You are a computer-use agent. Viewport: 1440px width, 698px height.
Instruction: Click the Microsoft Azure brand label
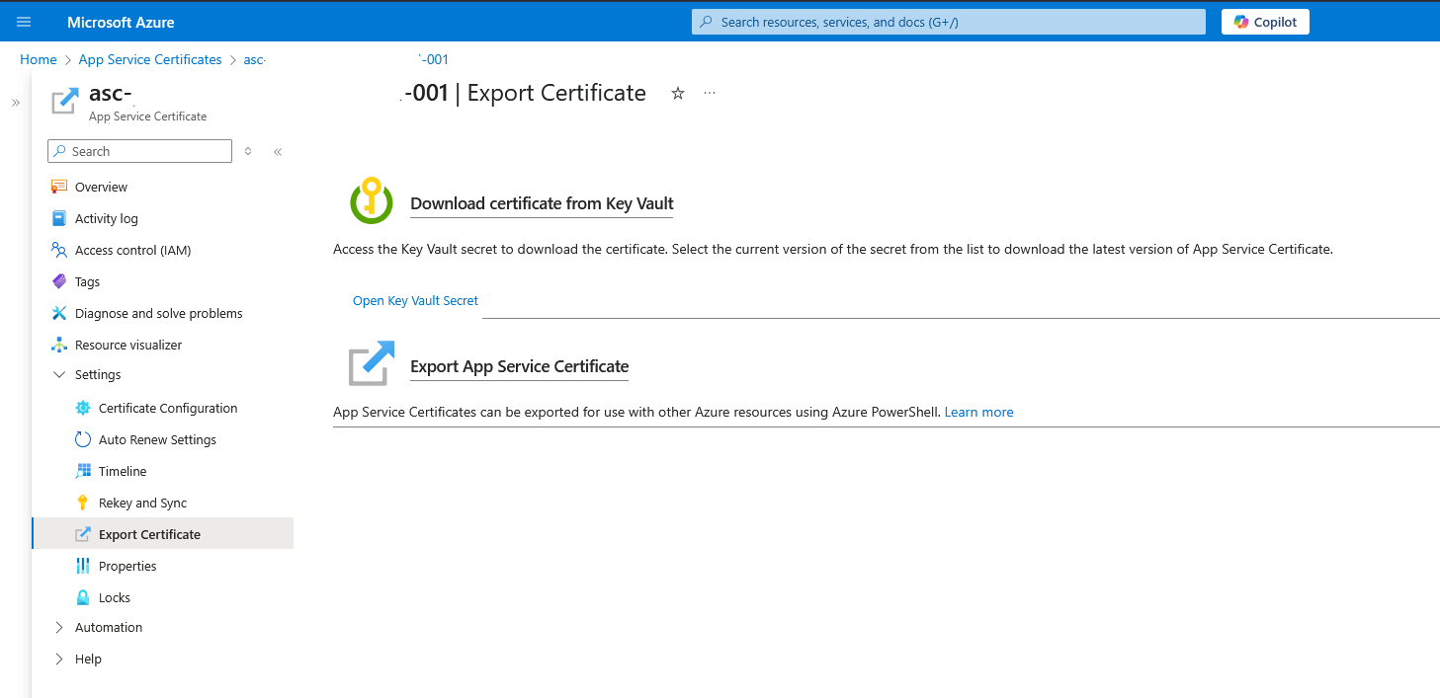pos(121,22)
